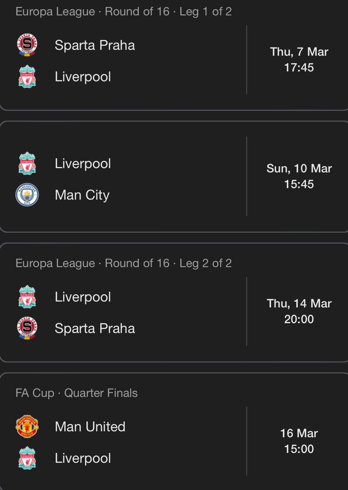Click the Manchester City crest
The height and width of the screenshot is (490, 348).
click(x=27, y=195)
